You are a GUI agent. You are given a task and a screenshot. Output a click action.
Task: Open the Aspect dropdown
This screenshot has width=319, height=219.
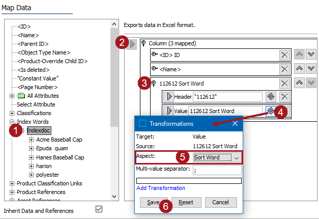click(x=236, y=158)
